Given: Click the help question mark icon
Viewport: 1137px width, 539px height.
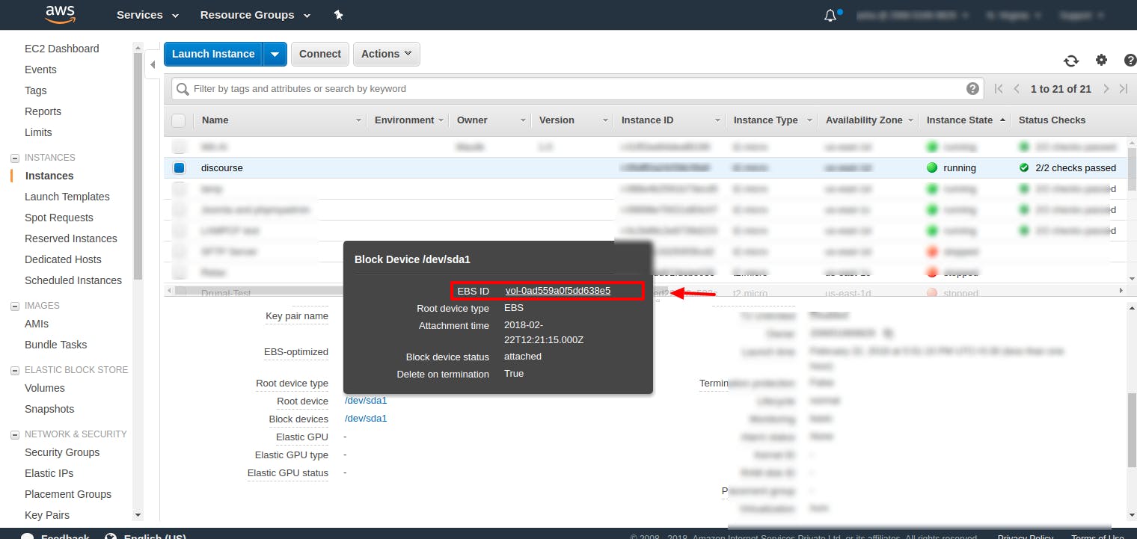Looking at the screenshot, I should [1130, 61].
